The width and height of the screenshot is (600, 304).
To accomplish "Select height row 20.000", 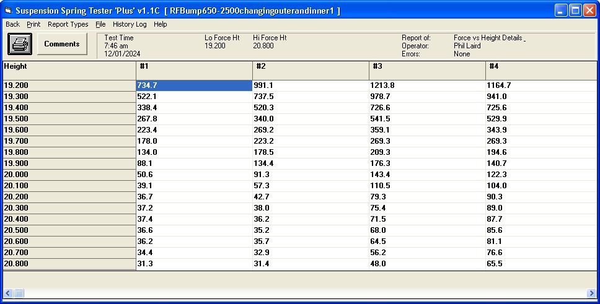I will pos(69,175).
